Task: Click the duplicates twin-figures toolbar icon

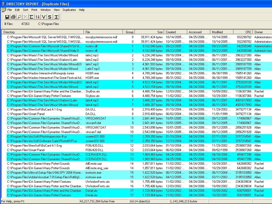Action: (x=38, y=17)
